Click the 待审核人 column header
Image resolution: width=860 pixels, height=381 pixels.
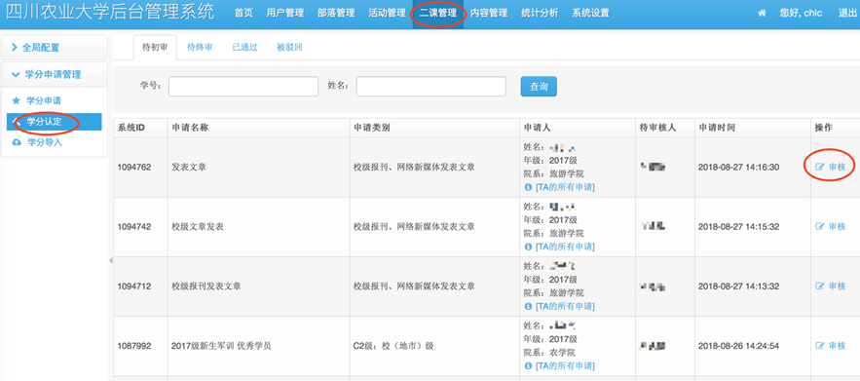coord(657,128)
